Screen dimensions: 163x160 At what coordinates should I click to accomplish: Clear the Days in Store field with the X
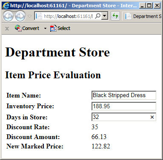(x=152, y=117)
